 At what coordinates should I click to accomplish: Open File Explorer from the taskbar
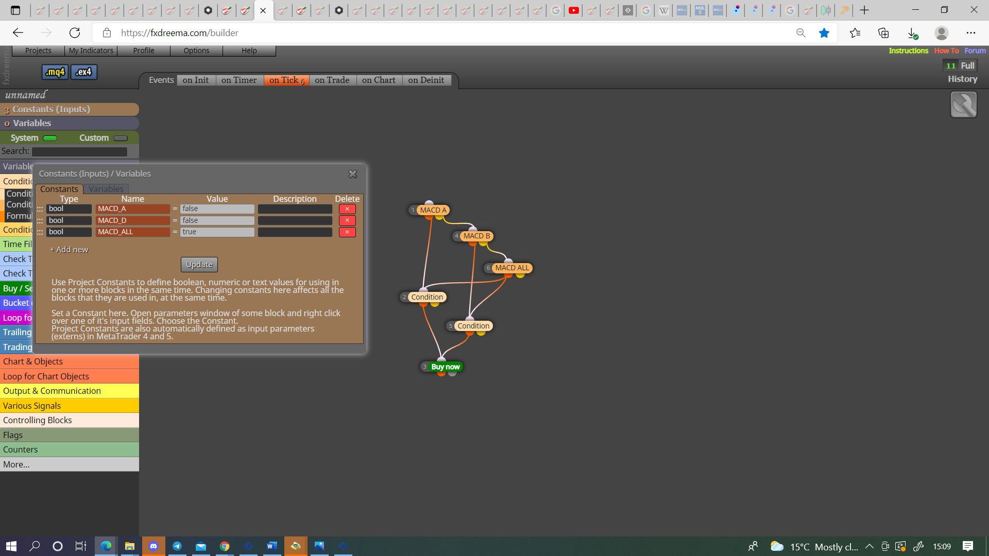coord(130,546)
